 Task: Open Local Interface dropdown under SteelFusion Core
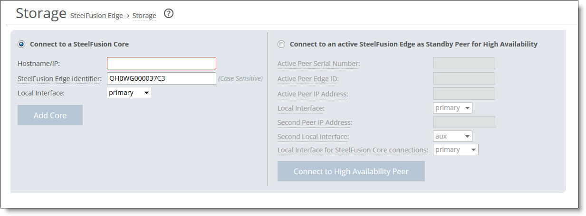[129, 93]
